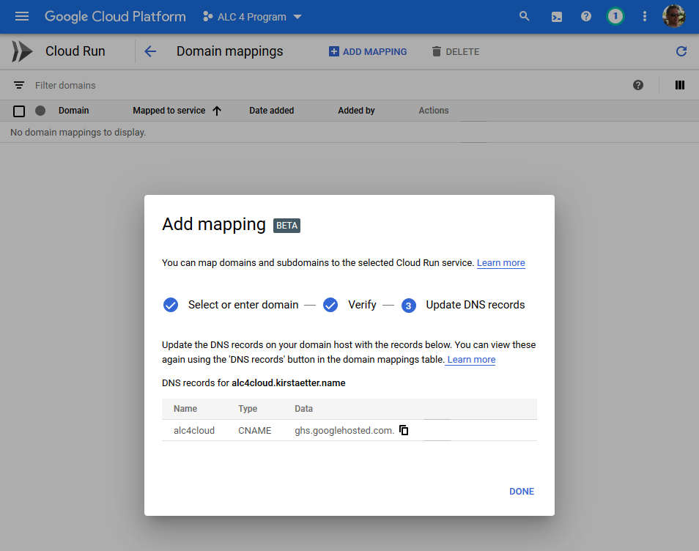Open the three-dot settings menu
Screen dimensions: 699x551
[x=645, y=17]
